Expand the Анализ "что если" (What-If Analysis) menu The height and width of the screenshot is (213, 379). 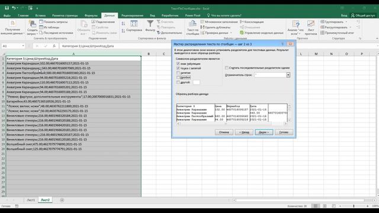pyautogui.click(x=296, y=28)
